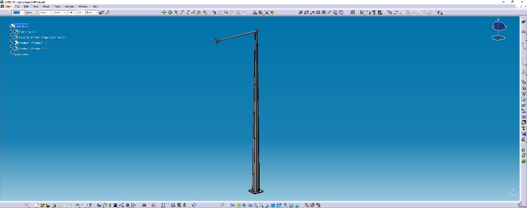Click the Open file icon

42,205
